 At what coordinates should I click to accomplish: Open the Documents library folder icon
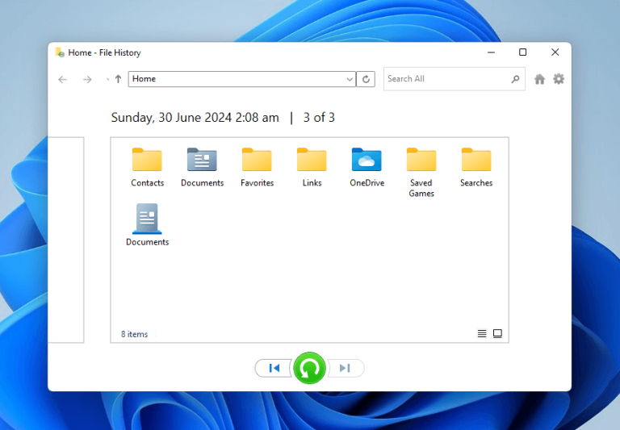[202, 167]
